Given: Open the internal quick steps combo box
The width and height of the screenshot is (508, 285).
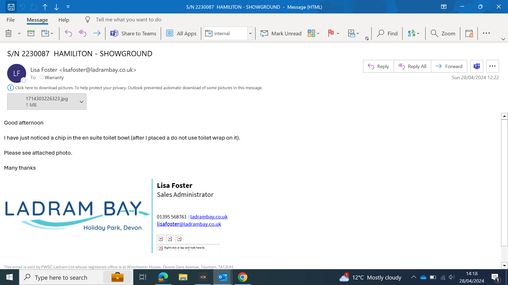Looking at the screenshot, I should 250,34.
